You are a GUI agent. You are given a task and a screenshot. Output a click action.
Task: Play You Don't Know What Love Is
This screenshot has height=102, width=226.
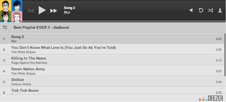(x=112, y=49)
